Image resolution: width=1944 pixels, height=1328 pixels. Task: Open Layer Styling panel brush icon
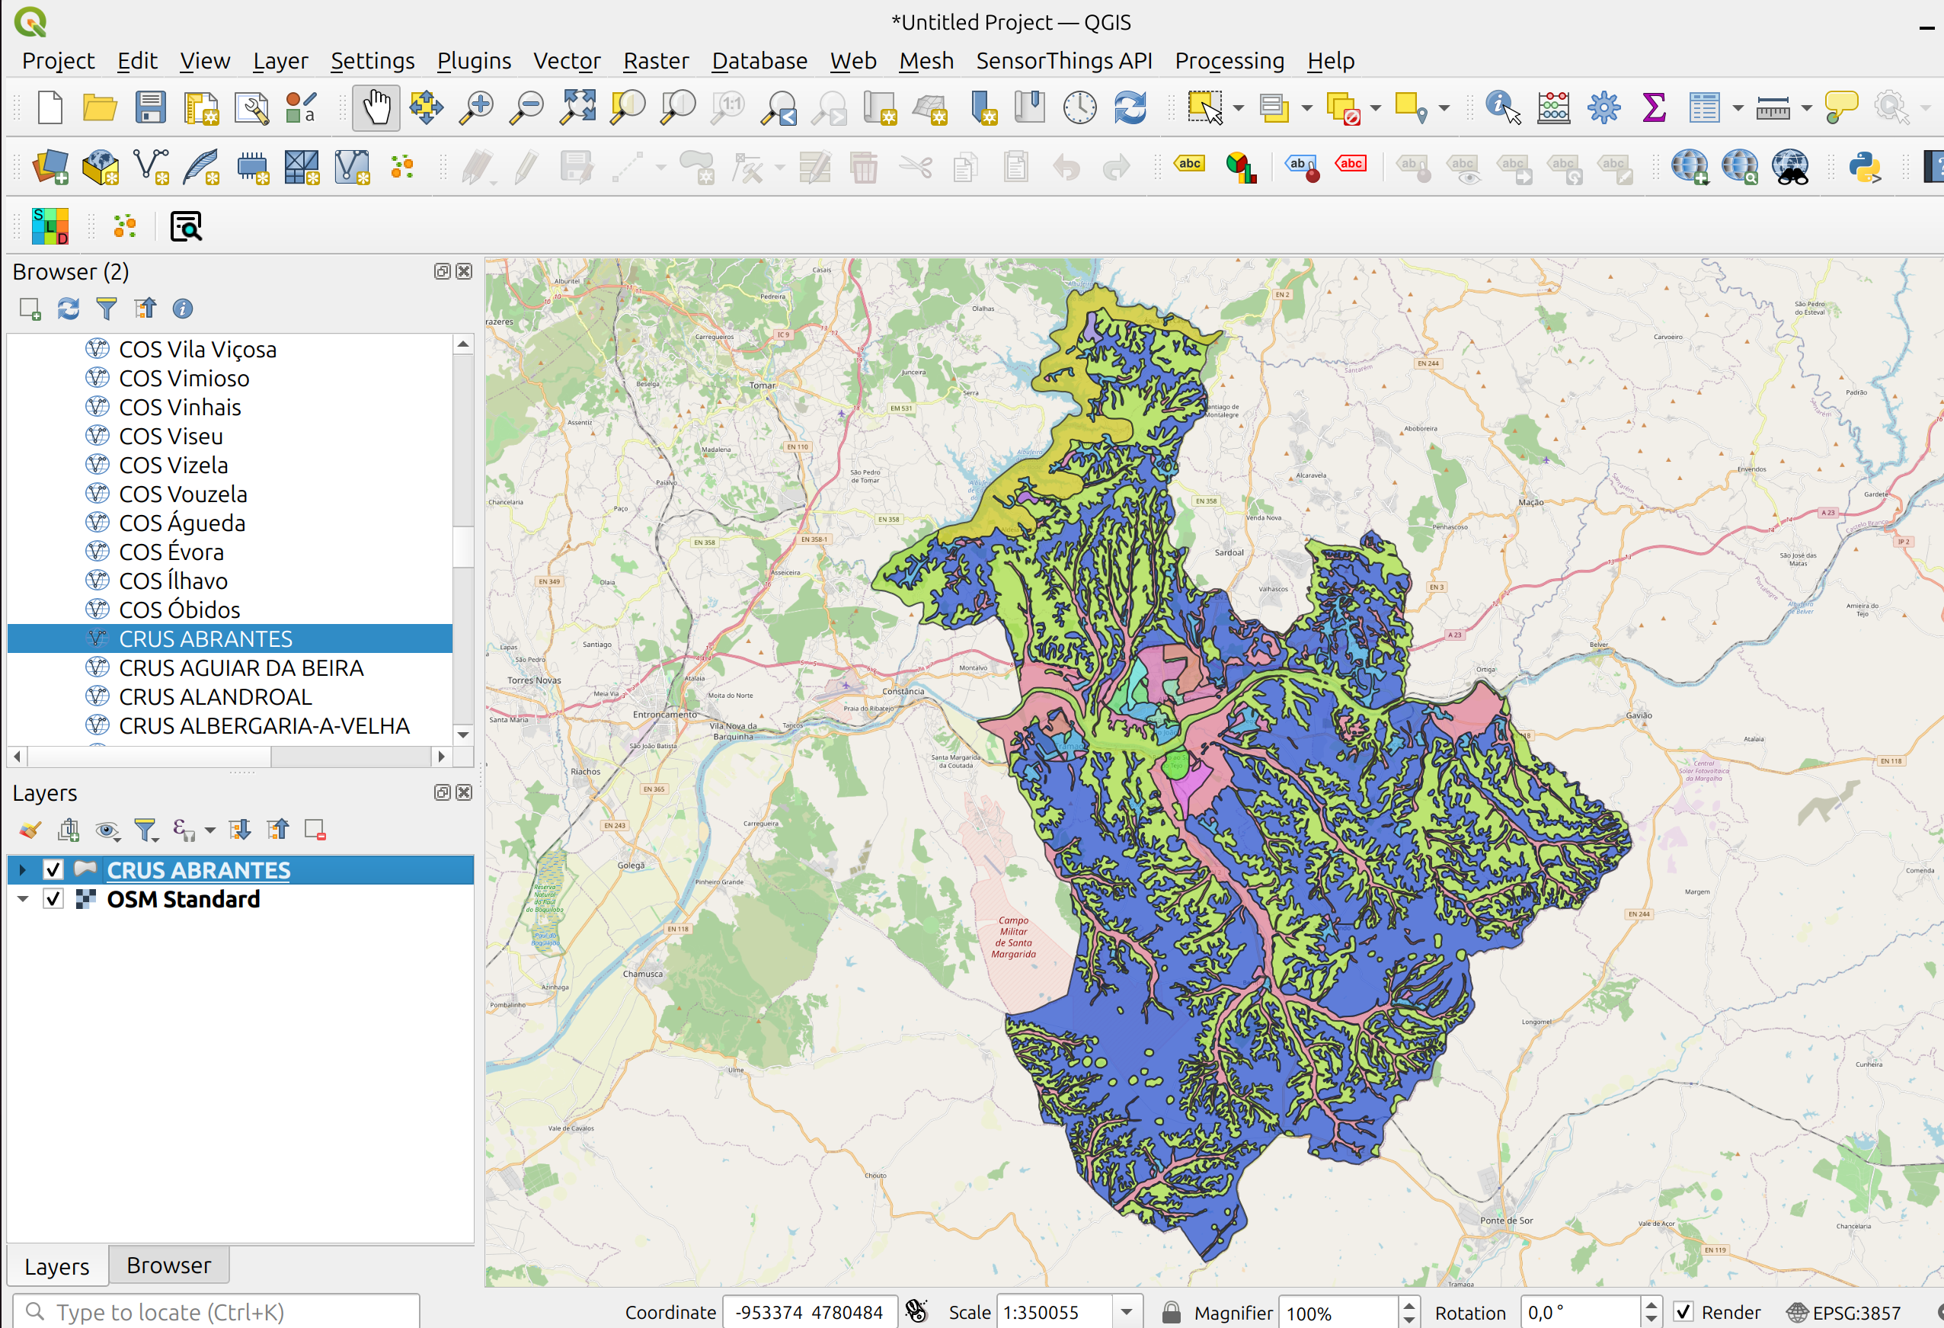[30, 829]
